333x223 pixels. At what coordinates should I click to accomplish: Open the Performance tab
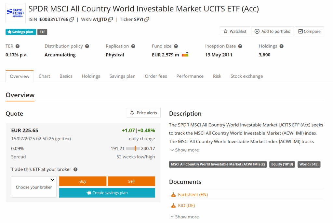coord(190,76)
